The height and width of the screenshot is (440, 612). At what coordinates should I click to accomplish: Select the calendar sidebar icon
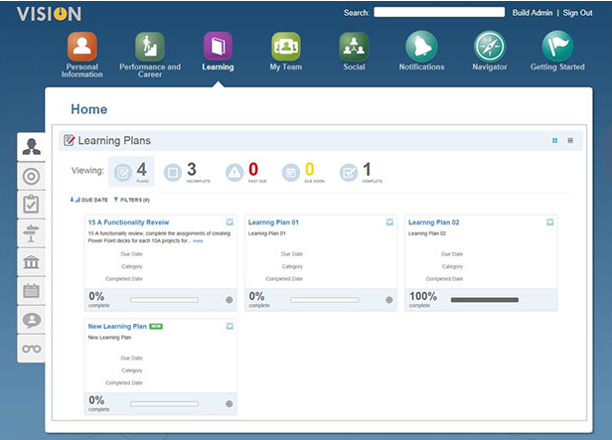tap(31, 291)
